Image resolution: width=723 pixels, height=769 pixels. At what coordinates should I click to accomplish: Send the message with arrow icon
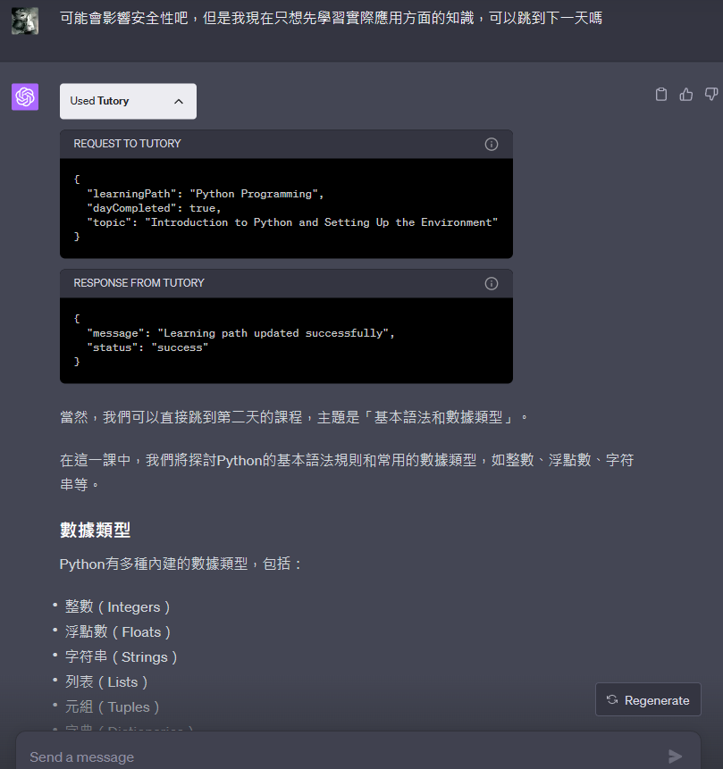pos(676,756)
